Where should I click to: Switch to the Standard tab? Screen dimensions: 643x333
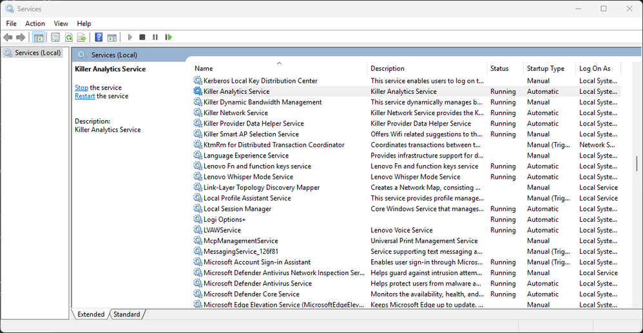(x=127, y=314)
